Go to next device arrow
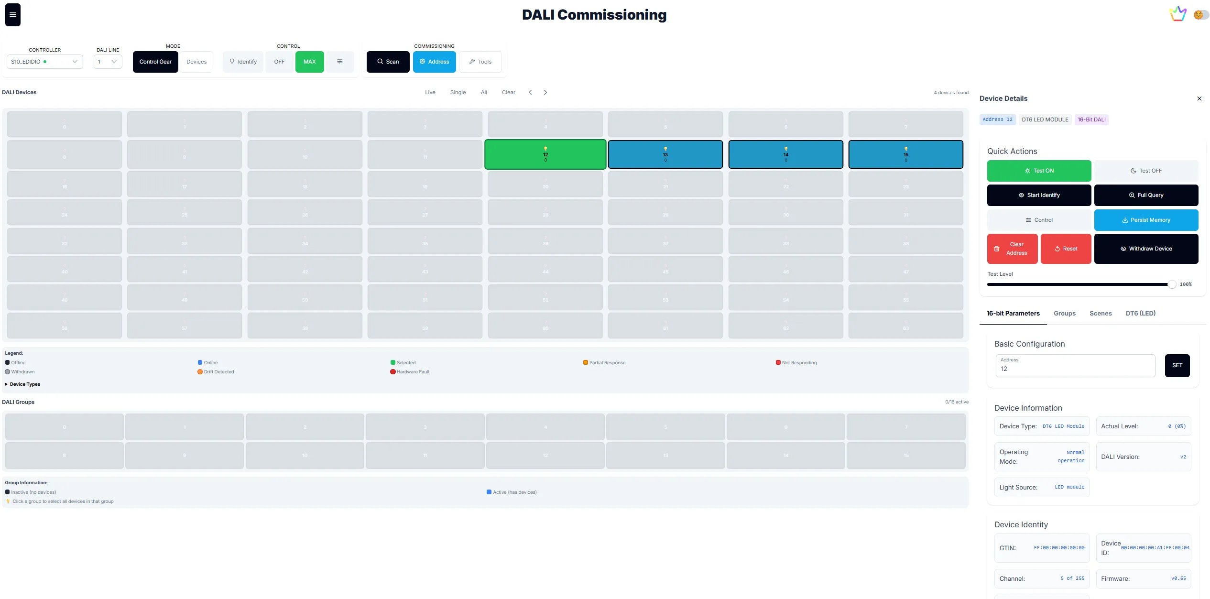 click(545, 92)
